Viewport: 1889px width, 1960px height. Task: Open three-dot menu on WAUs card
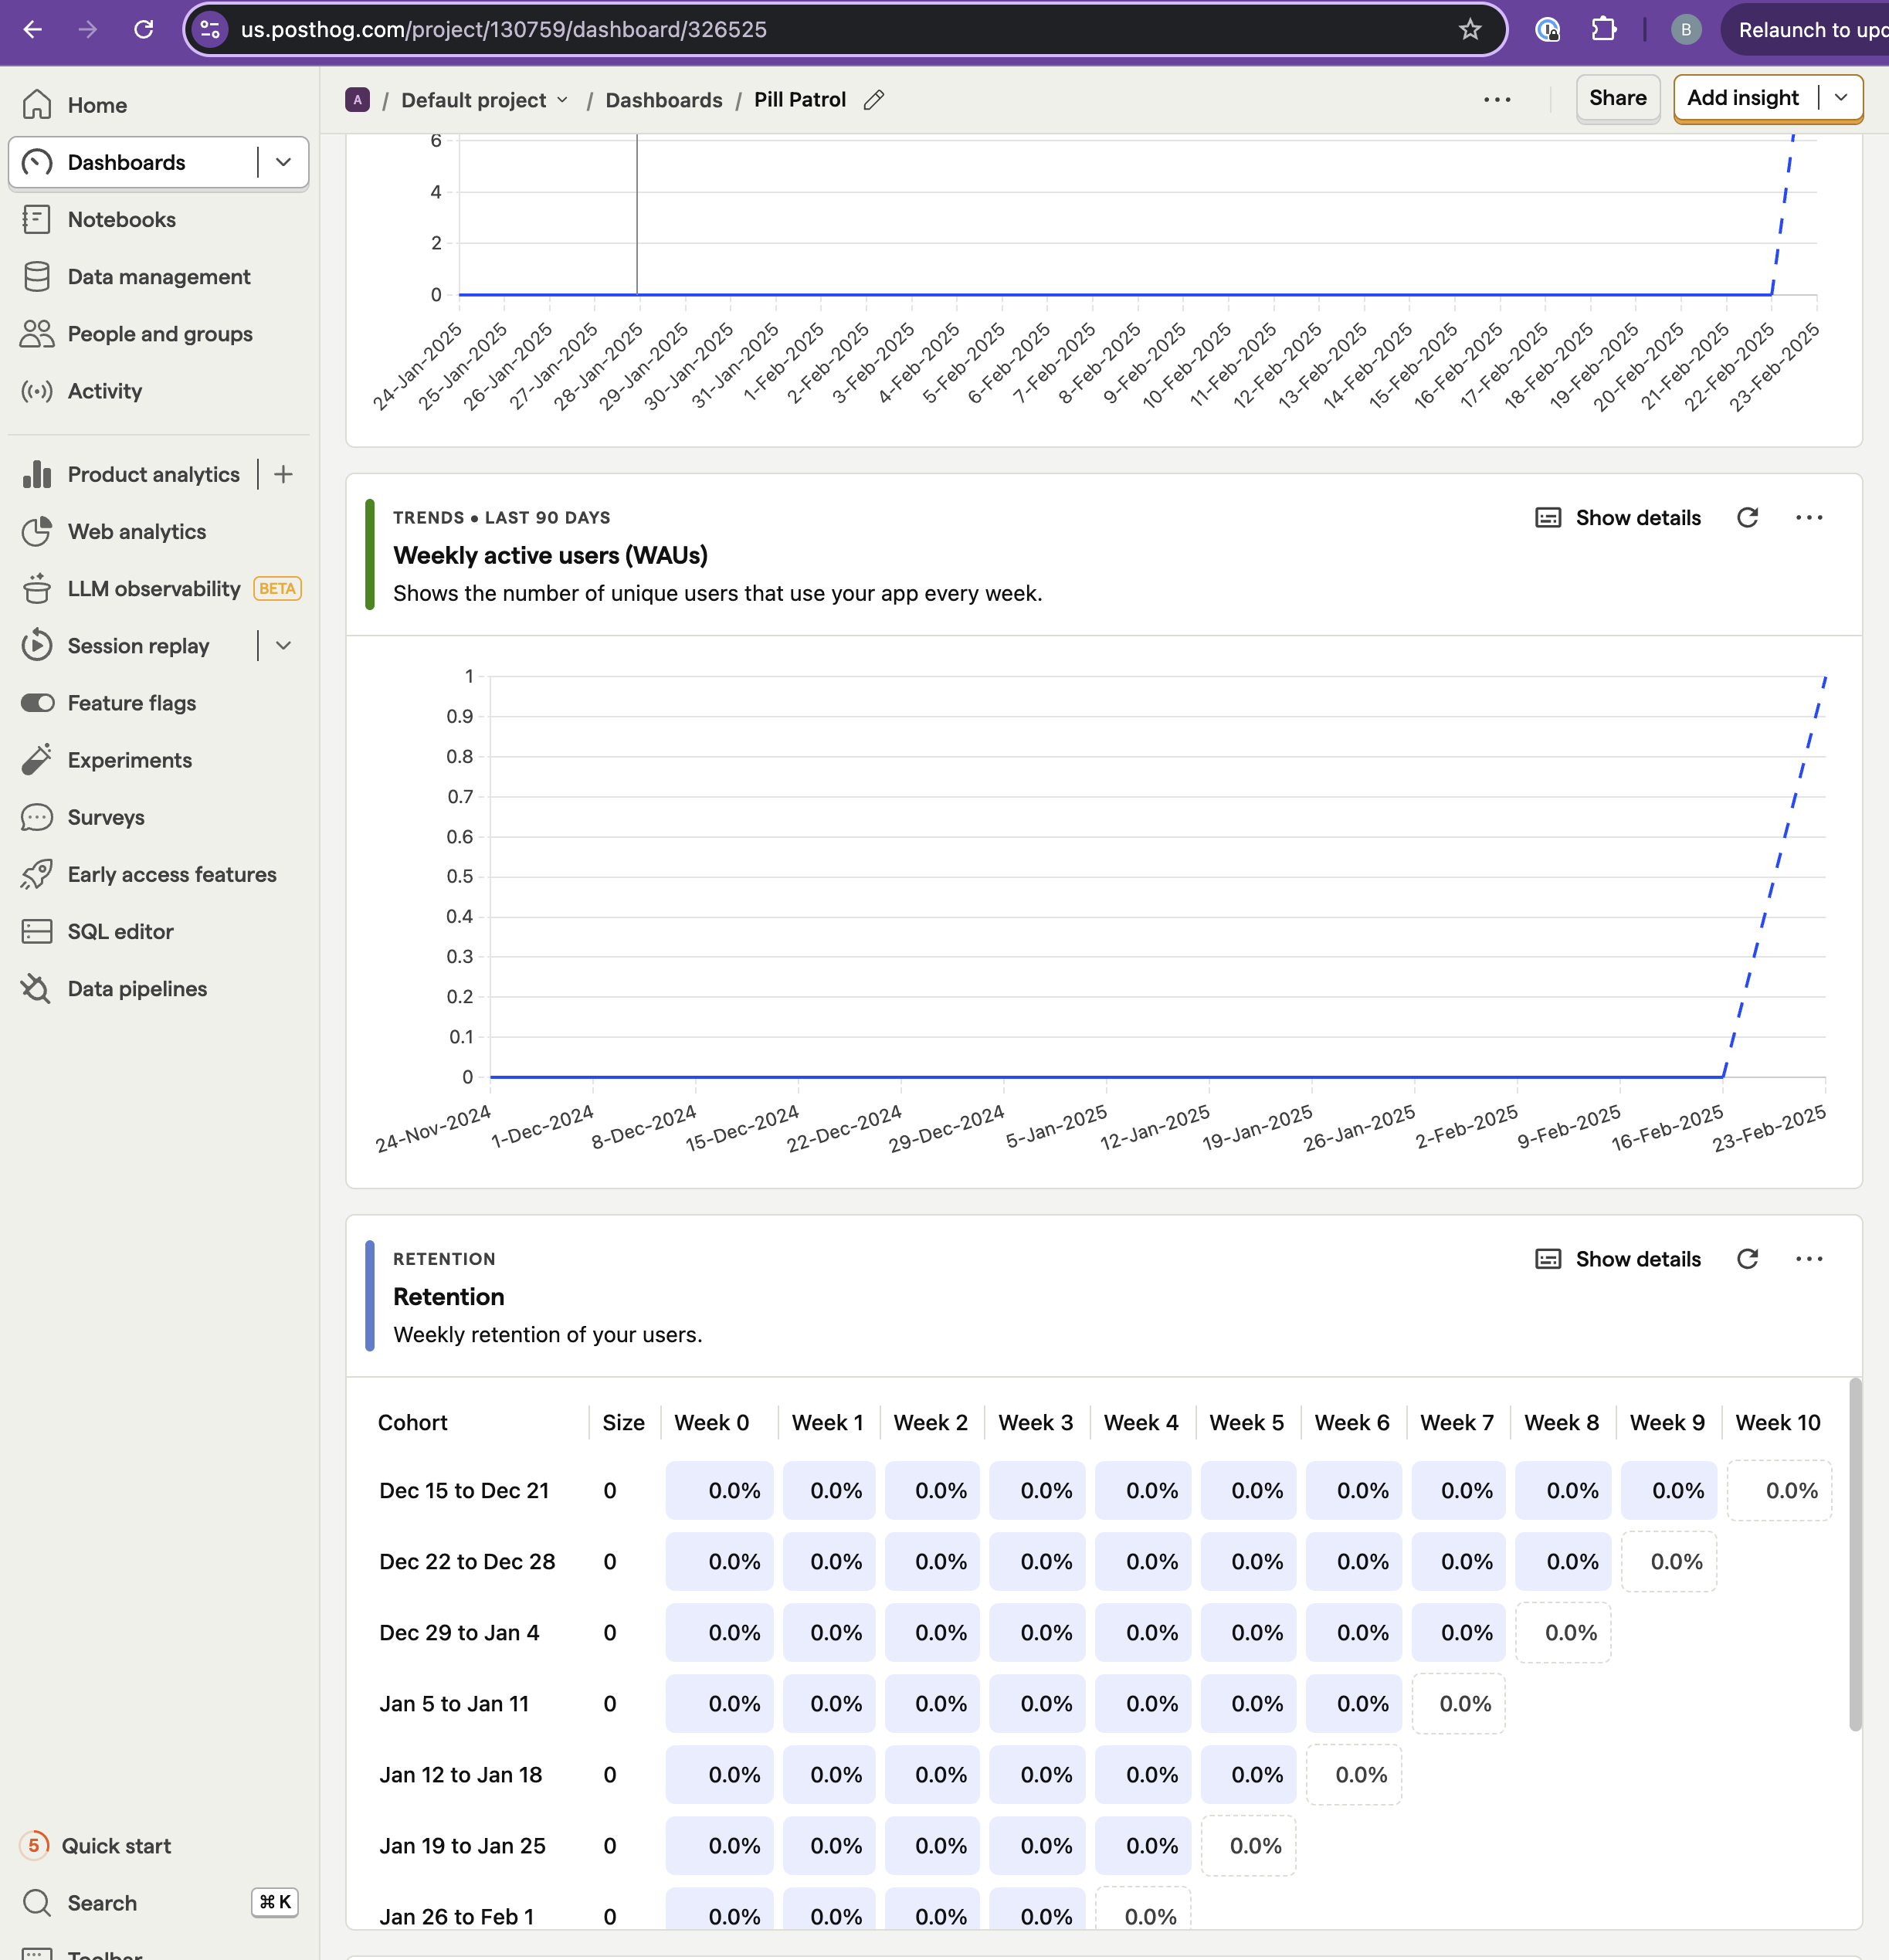coord(1808,518)
